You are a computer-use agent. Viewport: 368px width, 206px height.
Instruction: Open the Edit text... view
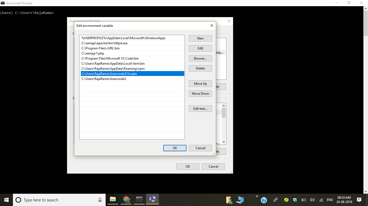[200, 109]
